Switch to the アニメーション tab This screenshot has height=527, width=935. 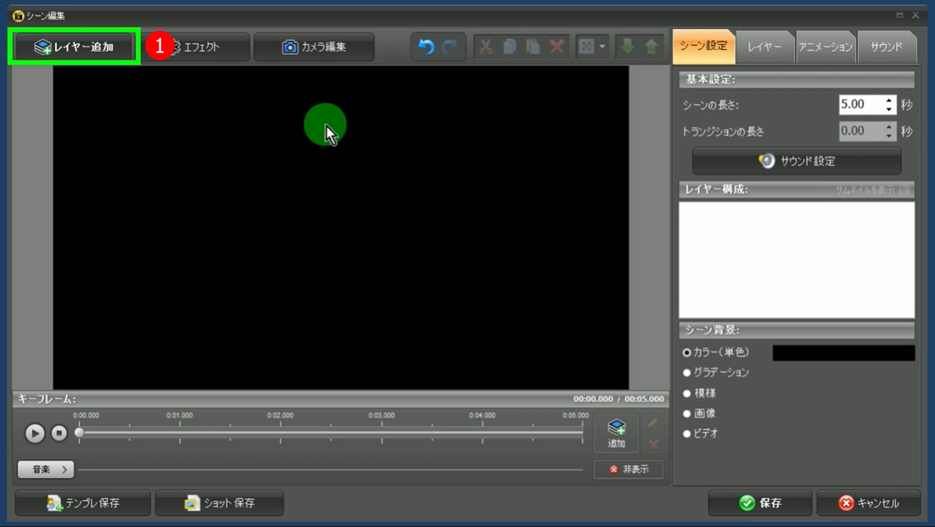click(x=825, y=47)
